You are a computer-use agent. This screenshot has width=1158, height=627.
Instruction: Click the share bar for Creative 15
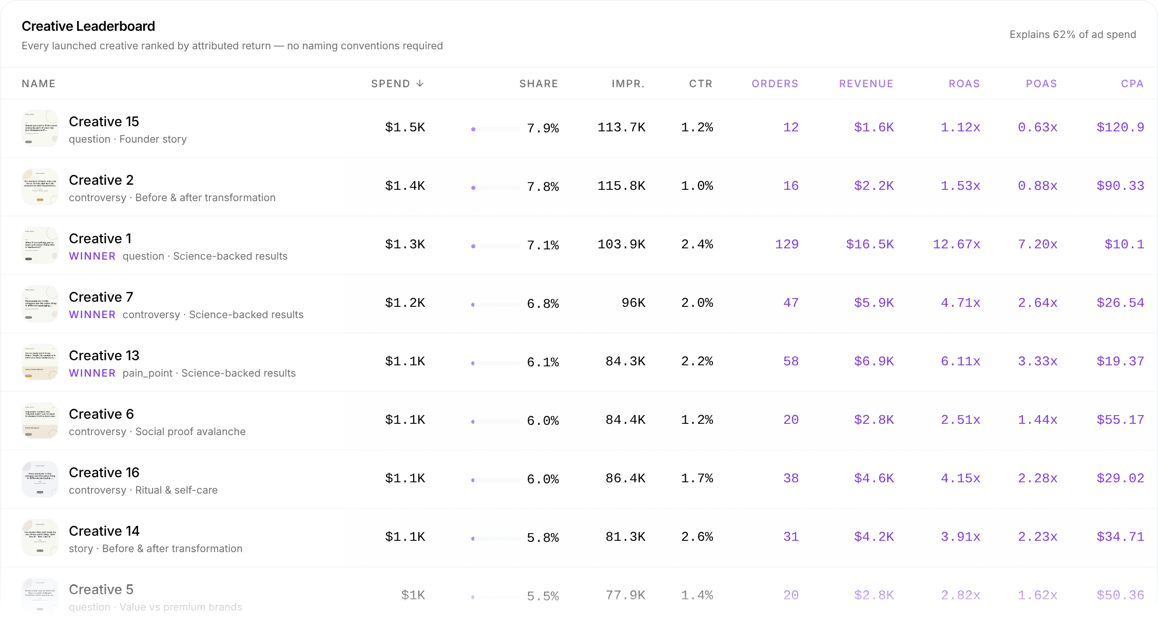[x=495, y=129]
